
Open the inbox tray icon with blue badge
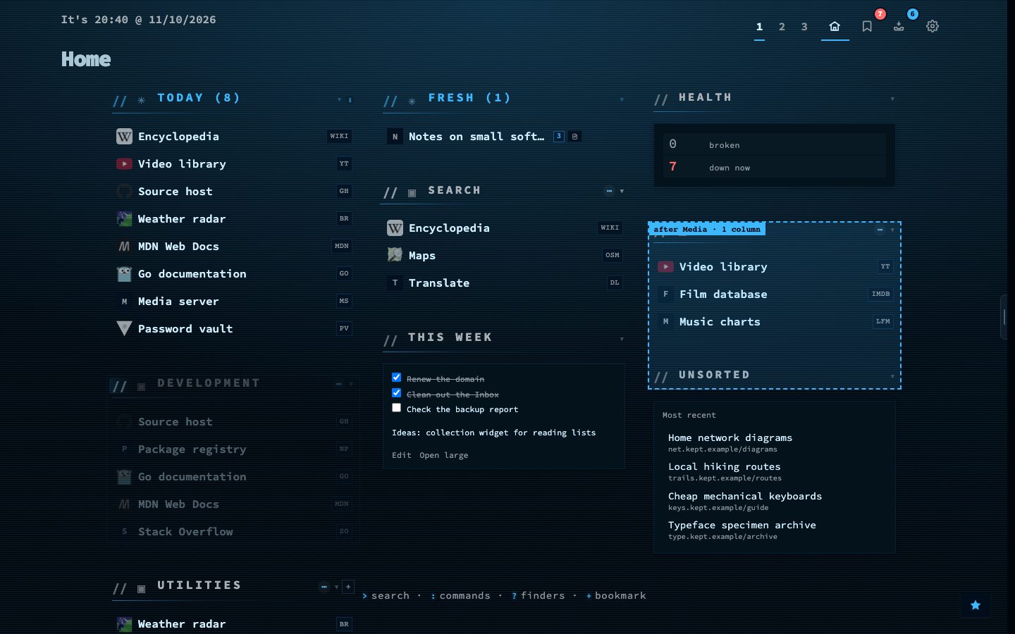[x=899, y=26]
